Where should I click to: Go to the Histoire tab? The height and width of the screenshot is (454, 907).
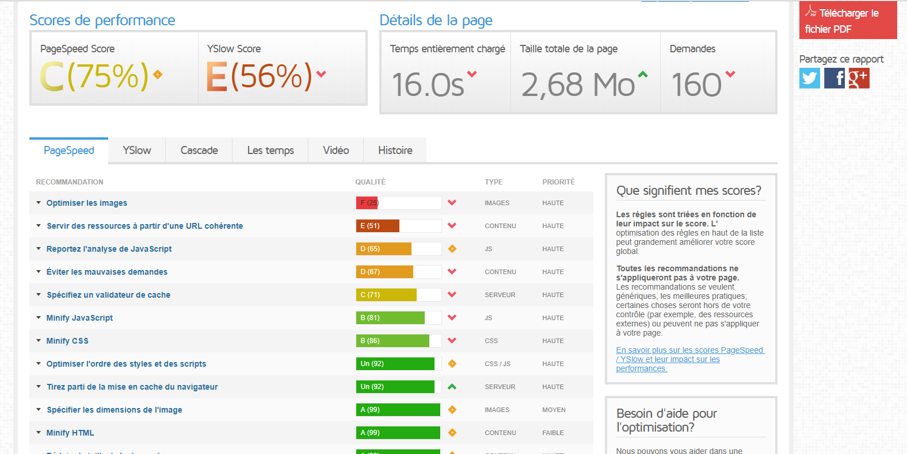pyautogui.click(x=395, y=151)
